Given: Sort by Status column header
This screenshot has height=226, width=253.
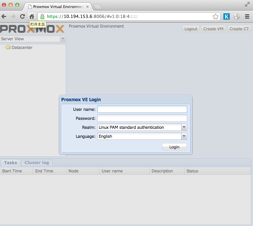Looking at the screenshot, I should pyautogui.click(x=217, y=171).
